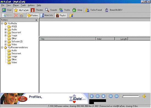Collapse the My Recommendations tree node
The width and height of the screenshot is (151, 108).
click(2, 48)
